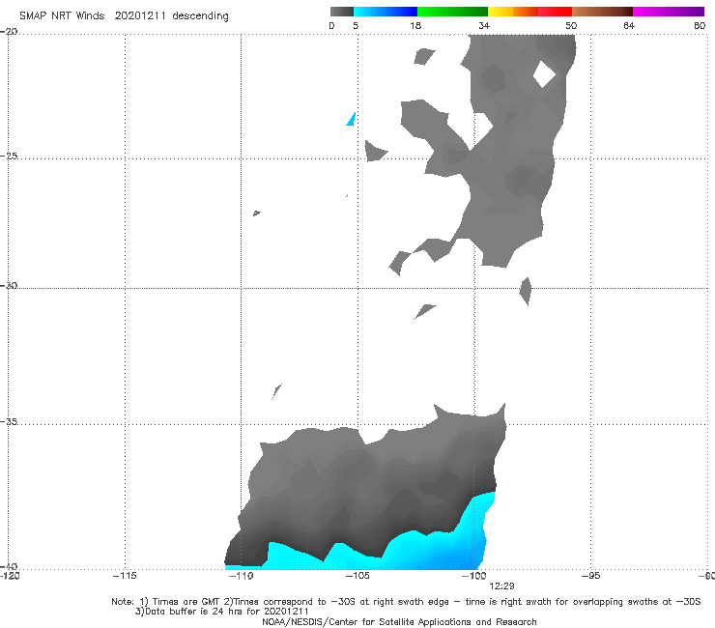This screenshot has height=628, width=715.
Task: Click the longitude axis label "-100"
Action: tap(473, 576)
